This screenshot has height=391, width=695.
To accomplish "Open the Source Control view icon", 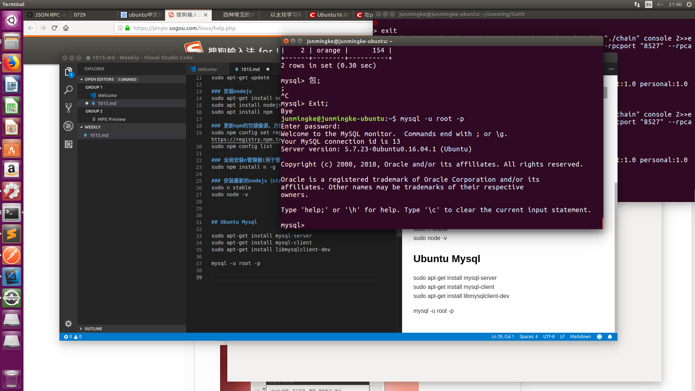I will point(68,108).
